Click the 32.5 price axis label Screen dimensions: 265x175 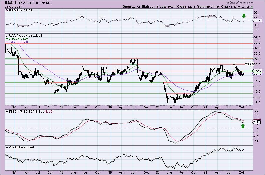(x=257, y=48)
